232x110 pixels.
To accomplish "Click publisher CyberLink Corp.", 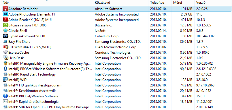I will pos(107,36).
